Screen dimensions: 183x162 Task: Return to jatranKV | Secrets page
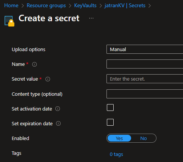point(125,6)
